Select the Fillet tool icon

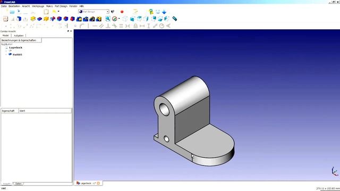[59, 19]
